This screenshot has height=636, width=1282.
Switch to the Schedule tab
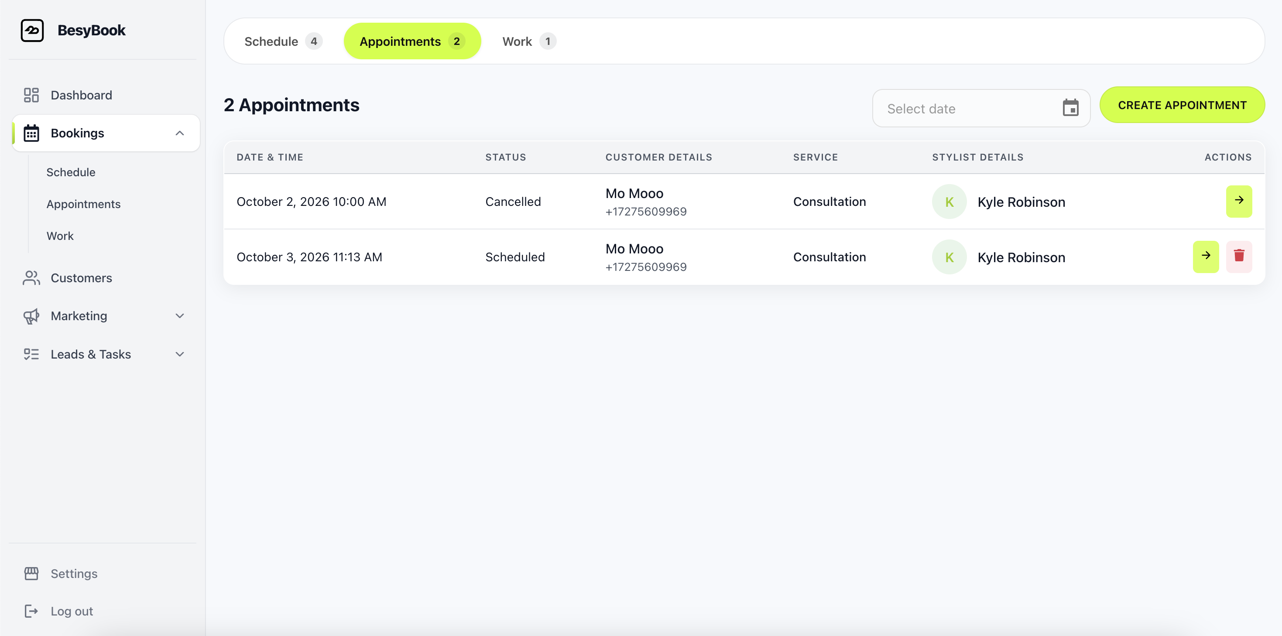click(x=283, y=41)
